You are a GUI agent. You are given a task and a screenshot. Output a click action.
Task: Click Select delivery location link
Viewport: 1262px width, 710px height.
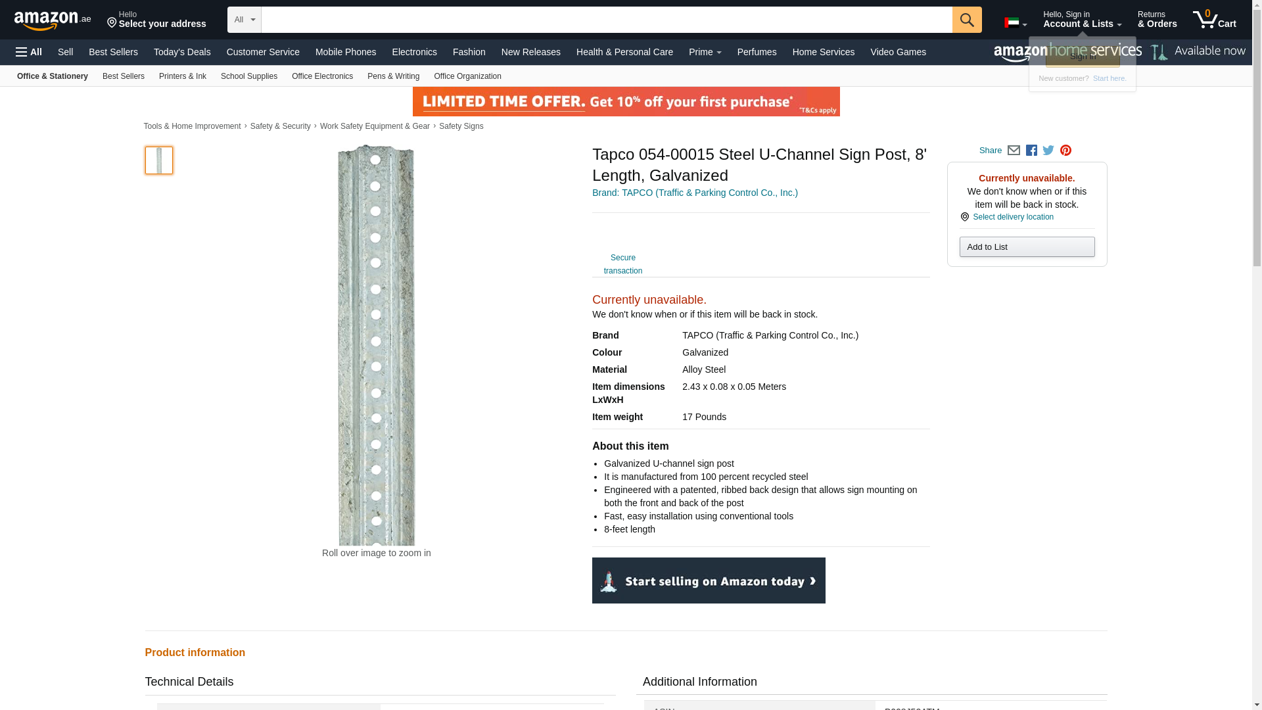coord(1012,217)
